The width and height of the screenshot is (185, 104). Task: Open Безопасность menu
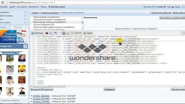coord(34,7)
